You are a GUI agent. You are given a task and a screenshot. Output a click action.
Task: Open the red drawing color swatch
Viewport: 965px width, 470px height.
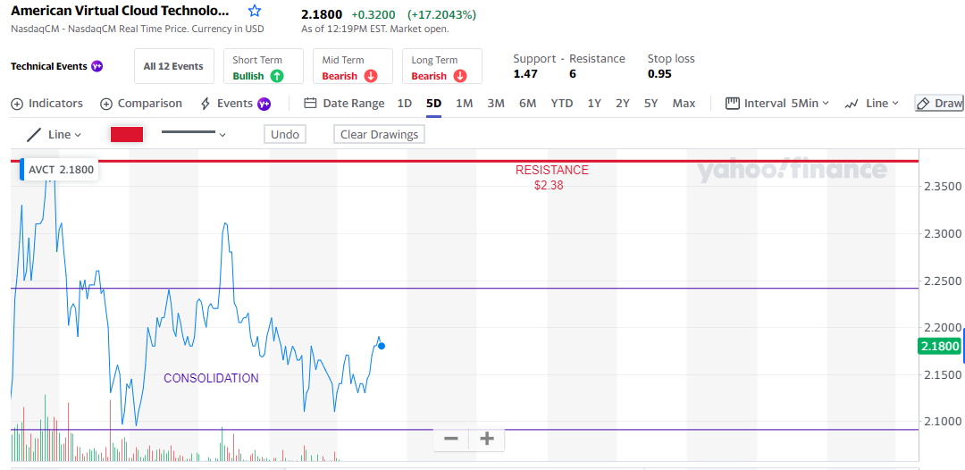click(127, 134)
